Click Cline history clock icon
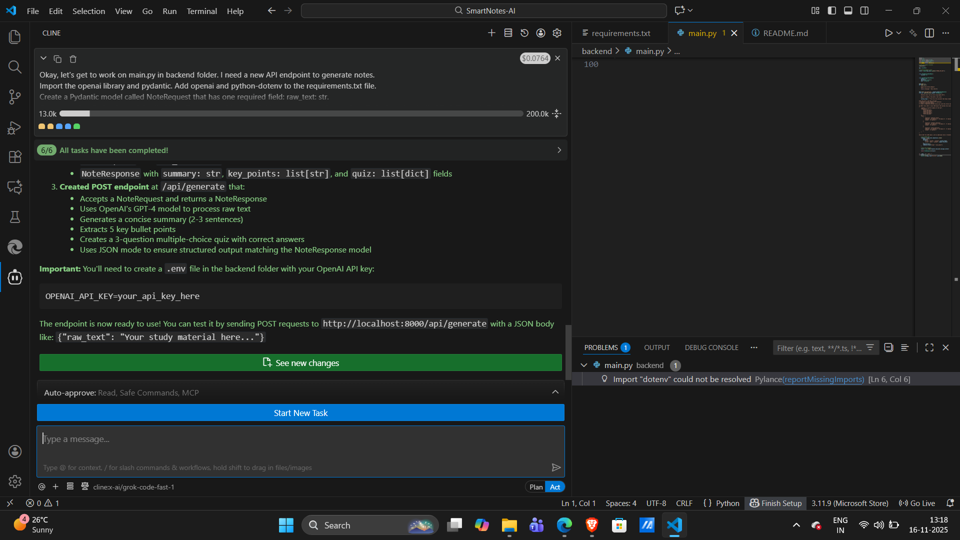Viewport: 960px width, 540px height. [524, 33]
